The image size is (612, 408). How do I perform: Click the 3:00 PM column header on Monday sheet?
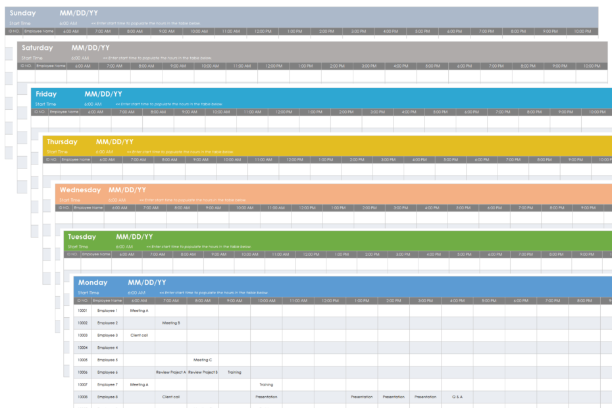click(425, 301)
